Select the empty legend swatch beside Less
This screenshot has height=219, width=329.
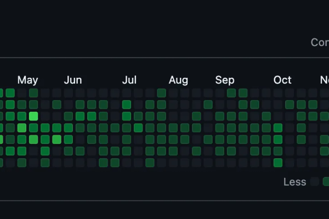pyautogui.click(x=315, y=181)
